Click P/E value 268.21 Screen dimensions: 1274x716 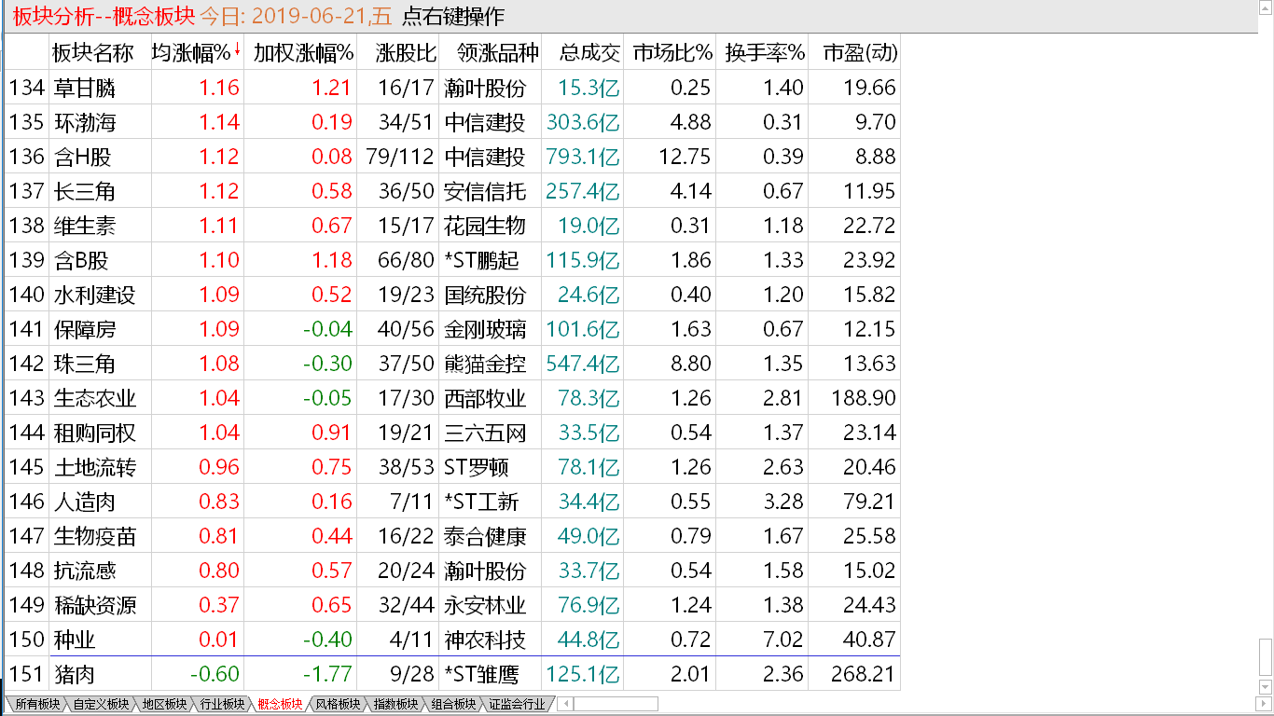864,674
